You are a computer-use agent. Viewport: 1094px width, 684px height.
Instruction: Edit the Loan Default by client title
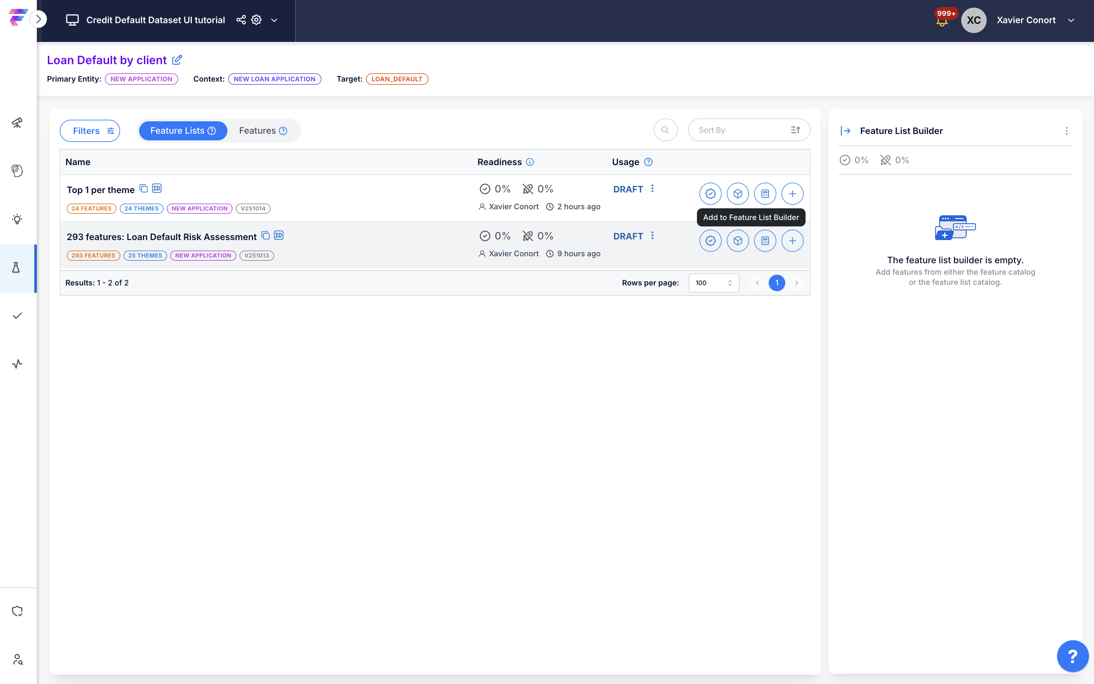[177, 60]
